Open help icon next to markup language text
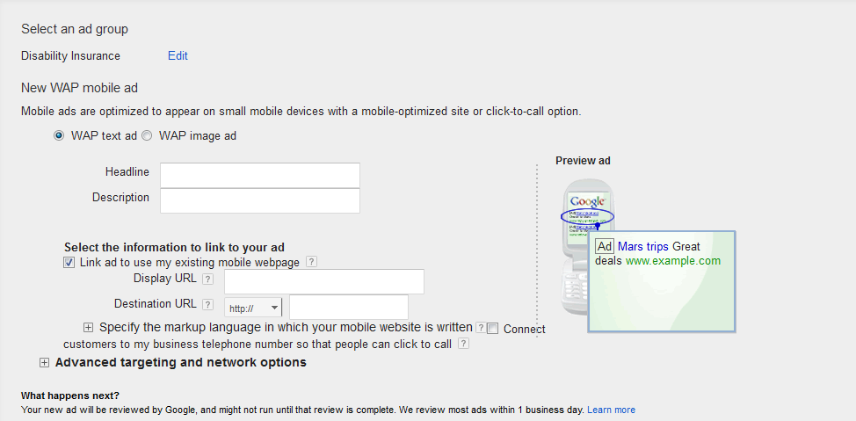Image resolution: width=856 pixels, height=421 pixels. 481,328
